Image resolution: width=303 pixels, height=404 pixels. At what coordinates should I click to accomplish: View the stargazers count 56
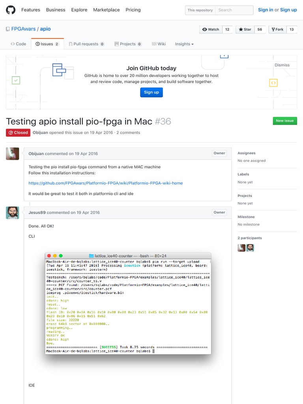[x=260, y=29]
